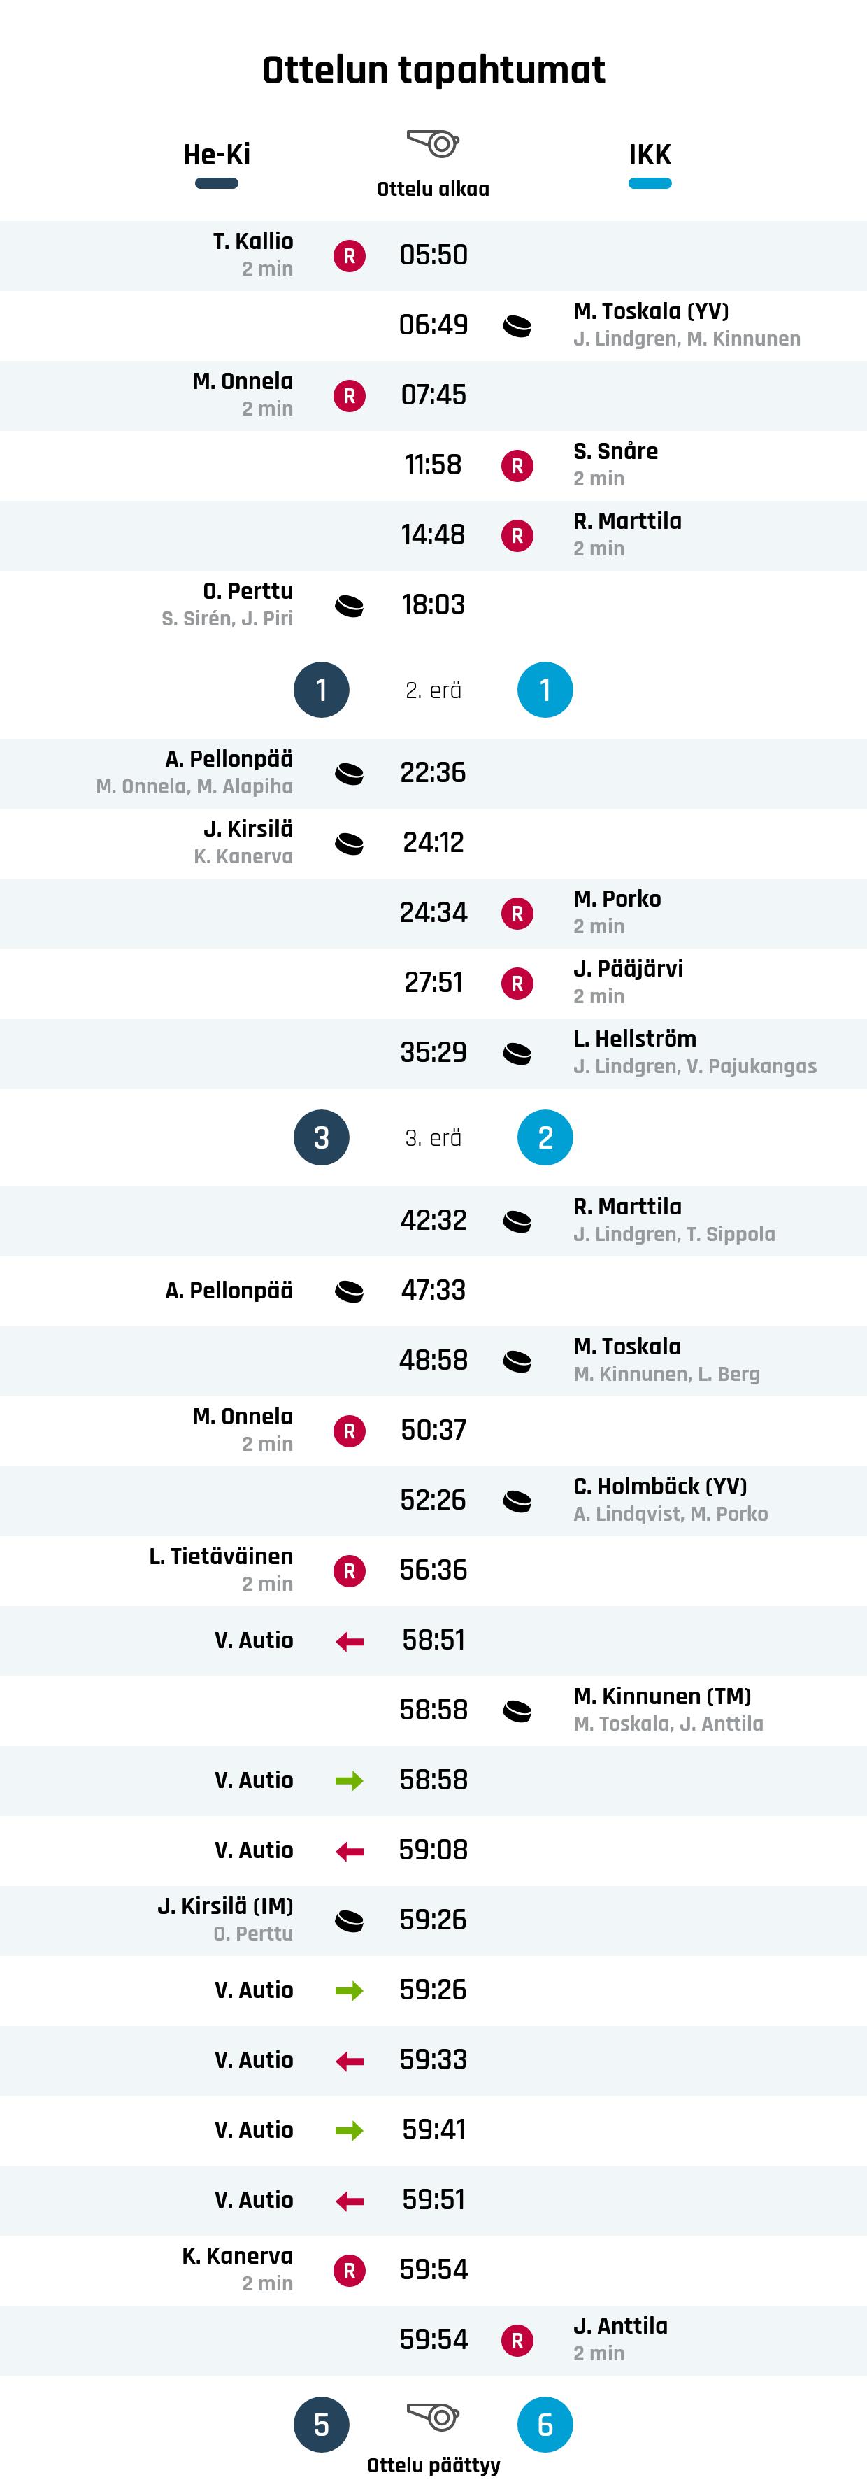Click the final He-Ki score badge 5
The width and height of the screenshot is (867, 2489).
point(322,2424)
